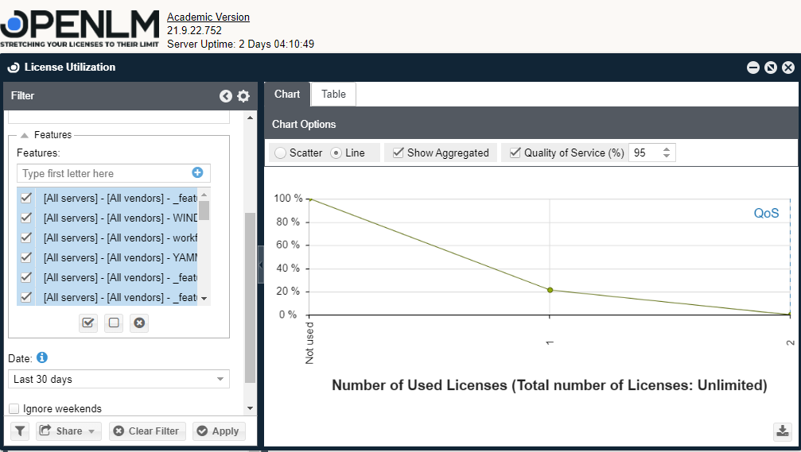Click the remove features X icon
Viewport: 801px width, 452px height.
pyautogui.click(x=139, y=323)
